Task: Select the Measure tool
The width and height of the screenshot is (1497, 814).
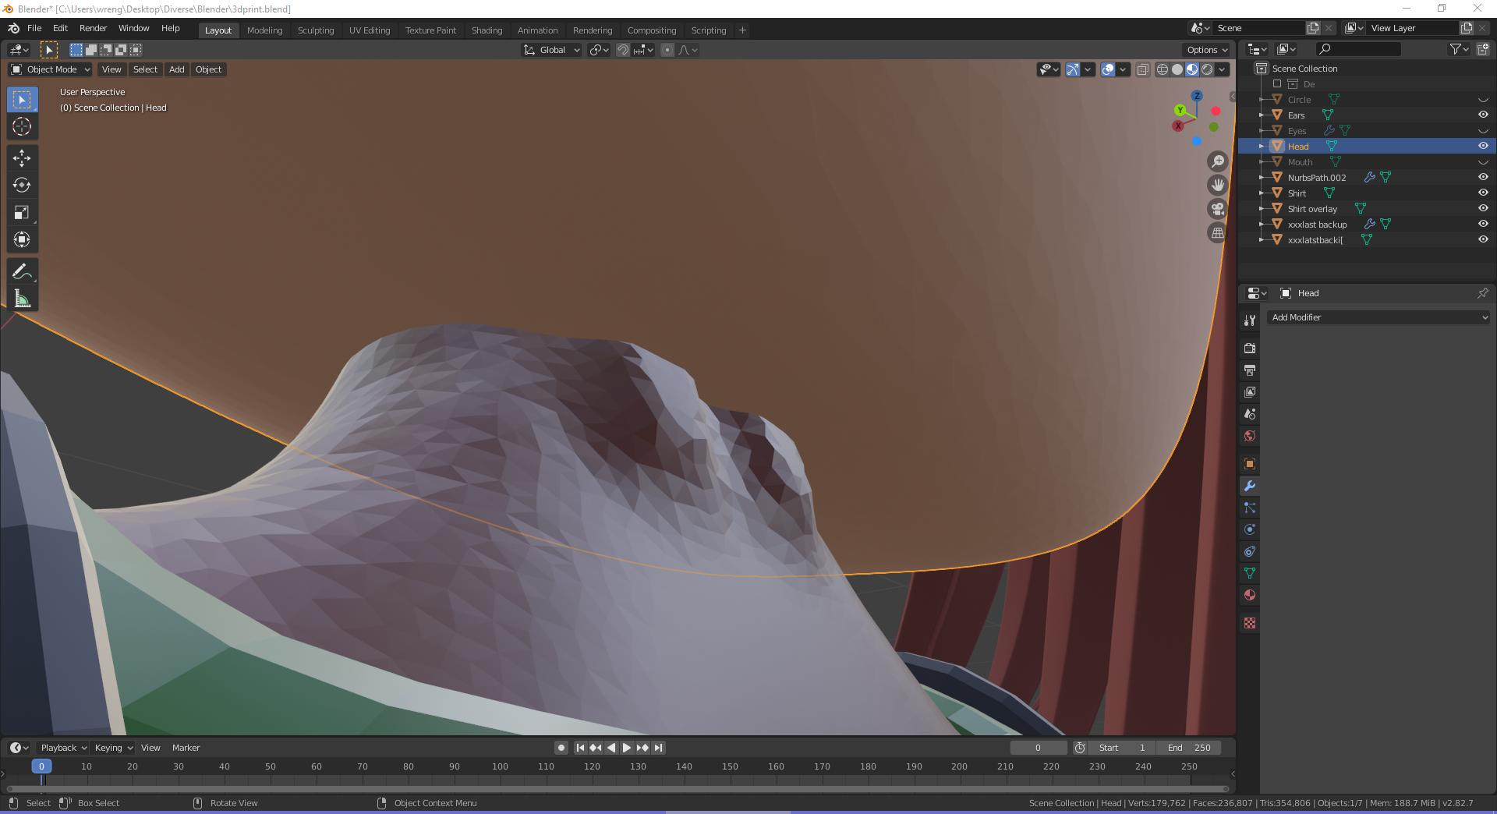Action: point(22,299)
